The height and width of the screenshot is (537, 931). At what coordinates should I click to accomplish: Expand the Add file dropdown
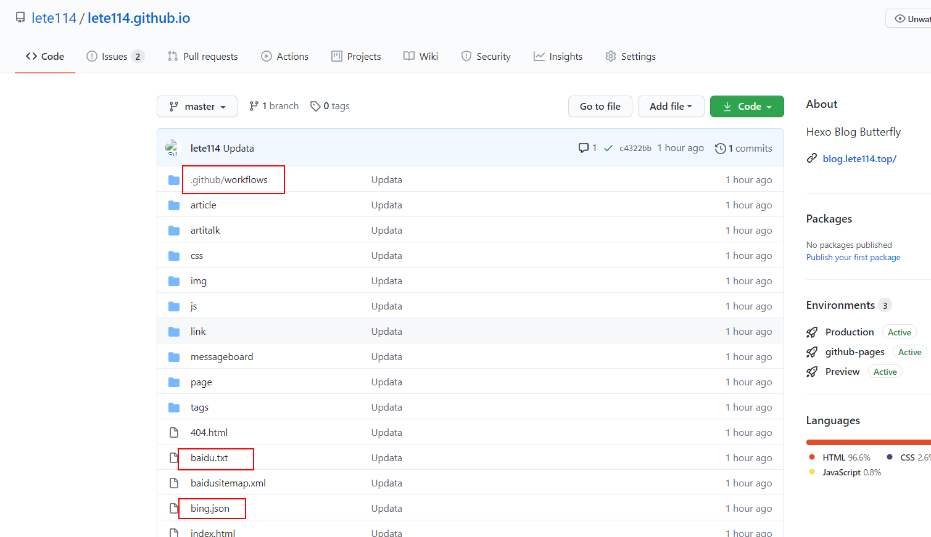pos(671,106)
